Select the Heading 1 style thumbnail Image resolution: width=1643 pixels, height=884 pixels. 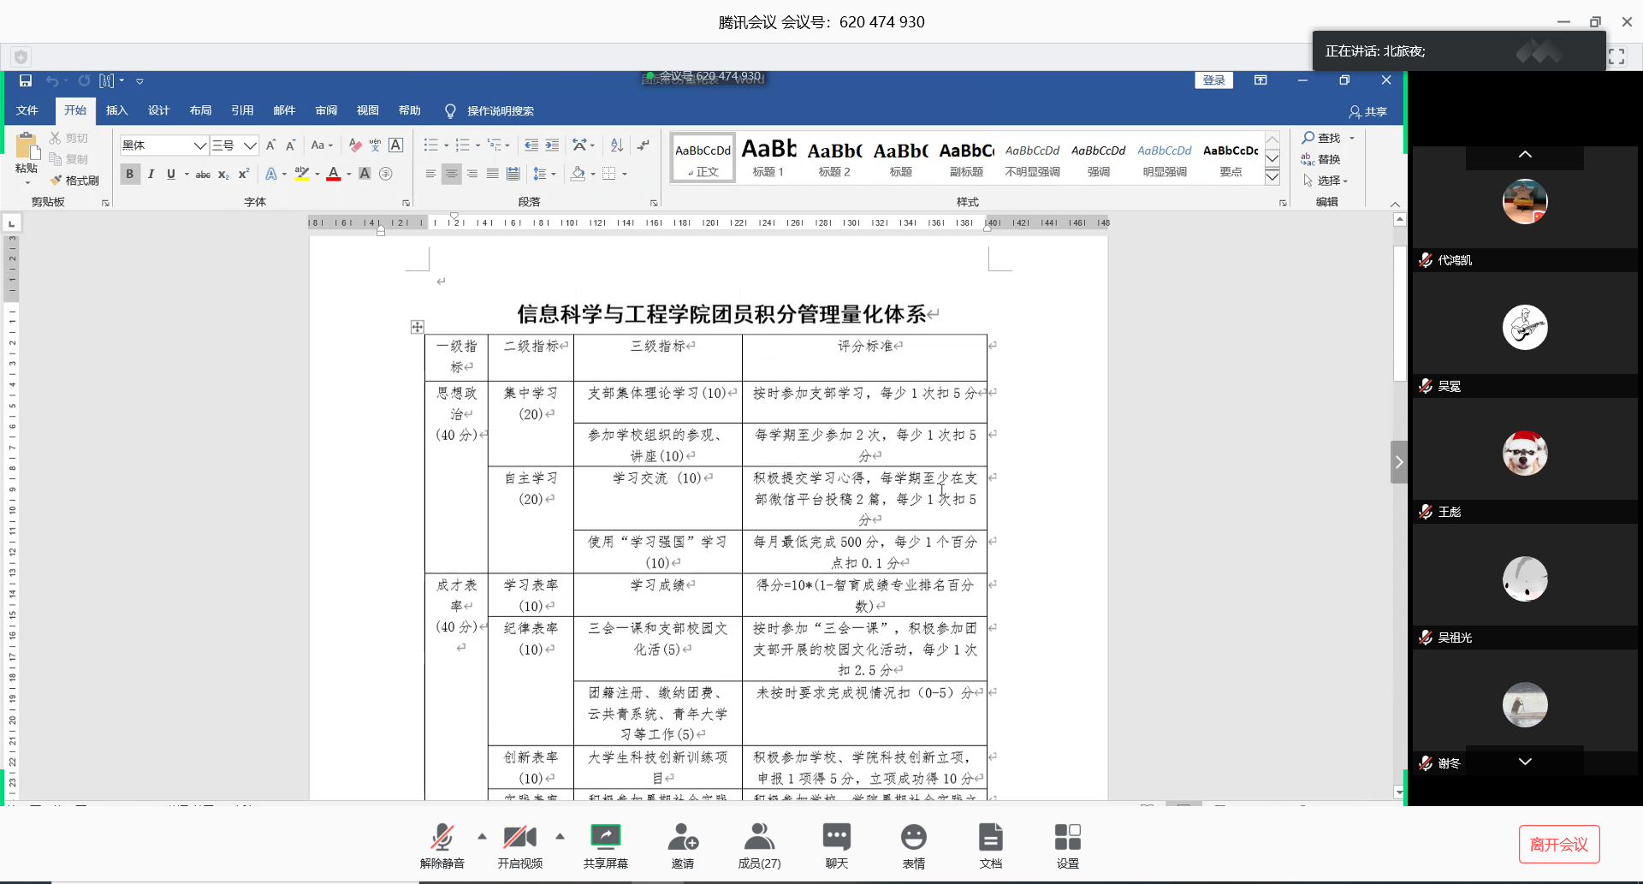click(x=768, y=157)
